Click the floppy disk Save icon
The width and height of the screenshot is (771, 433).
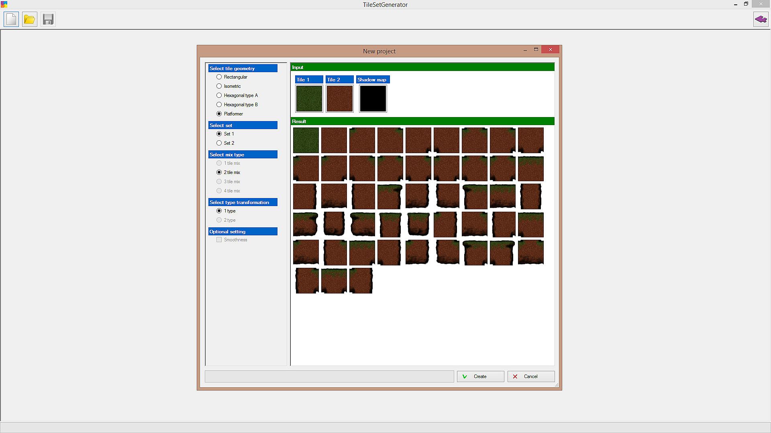point(48,19)
